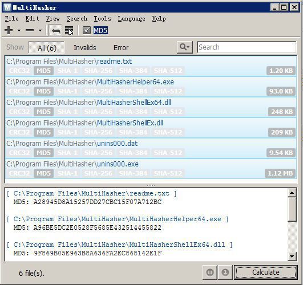Image resolution: width=303 pixels, height=285 pixels.
Task: Click the MultiHasher title bar icon
Action: pyautogui.click(x=7, y=7)
